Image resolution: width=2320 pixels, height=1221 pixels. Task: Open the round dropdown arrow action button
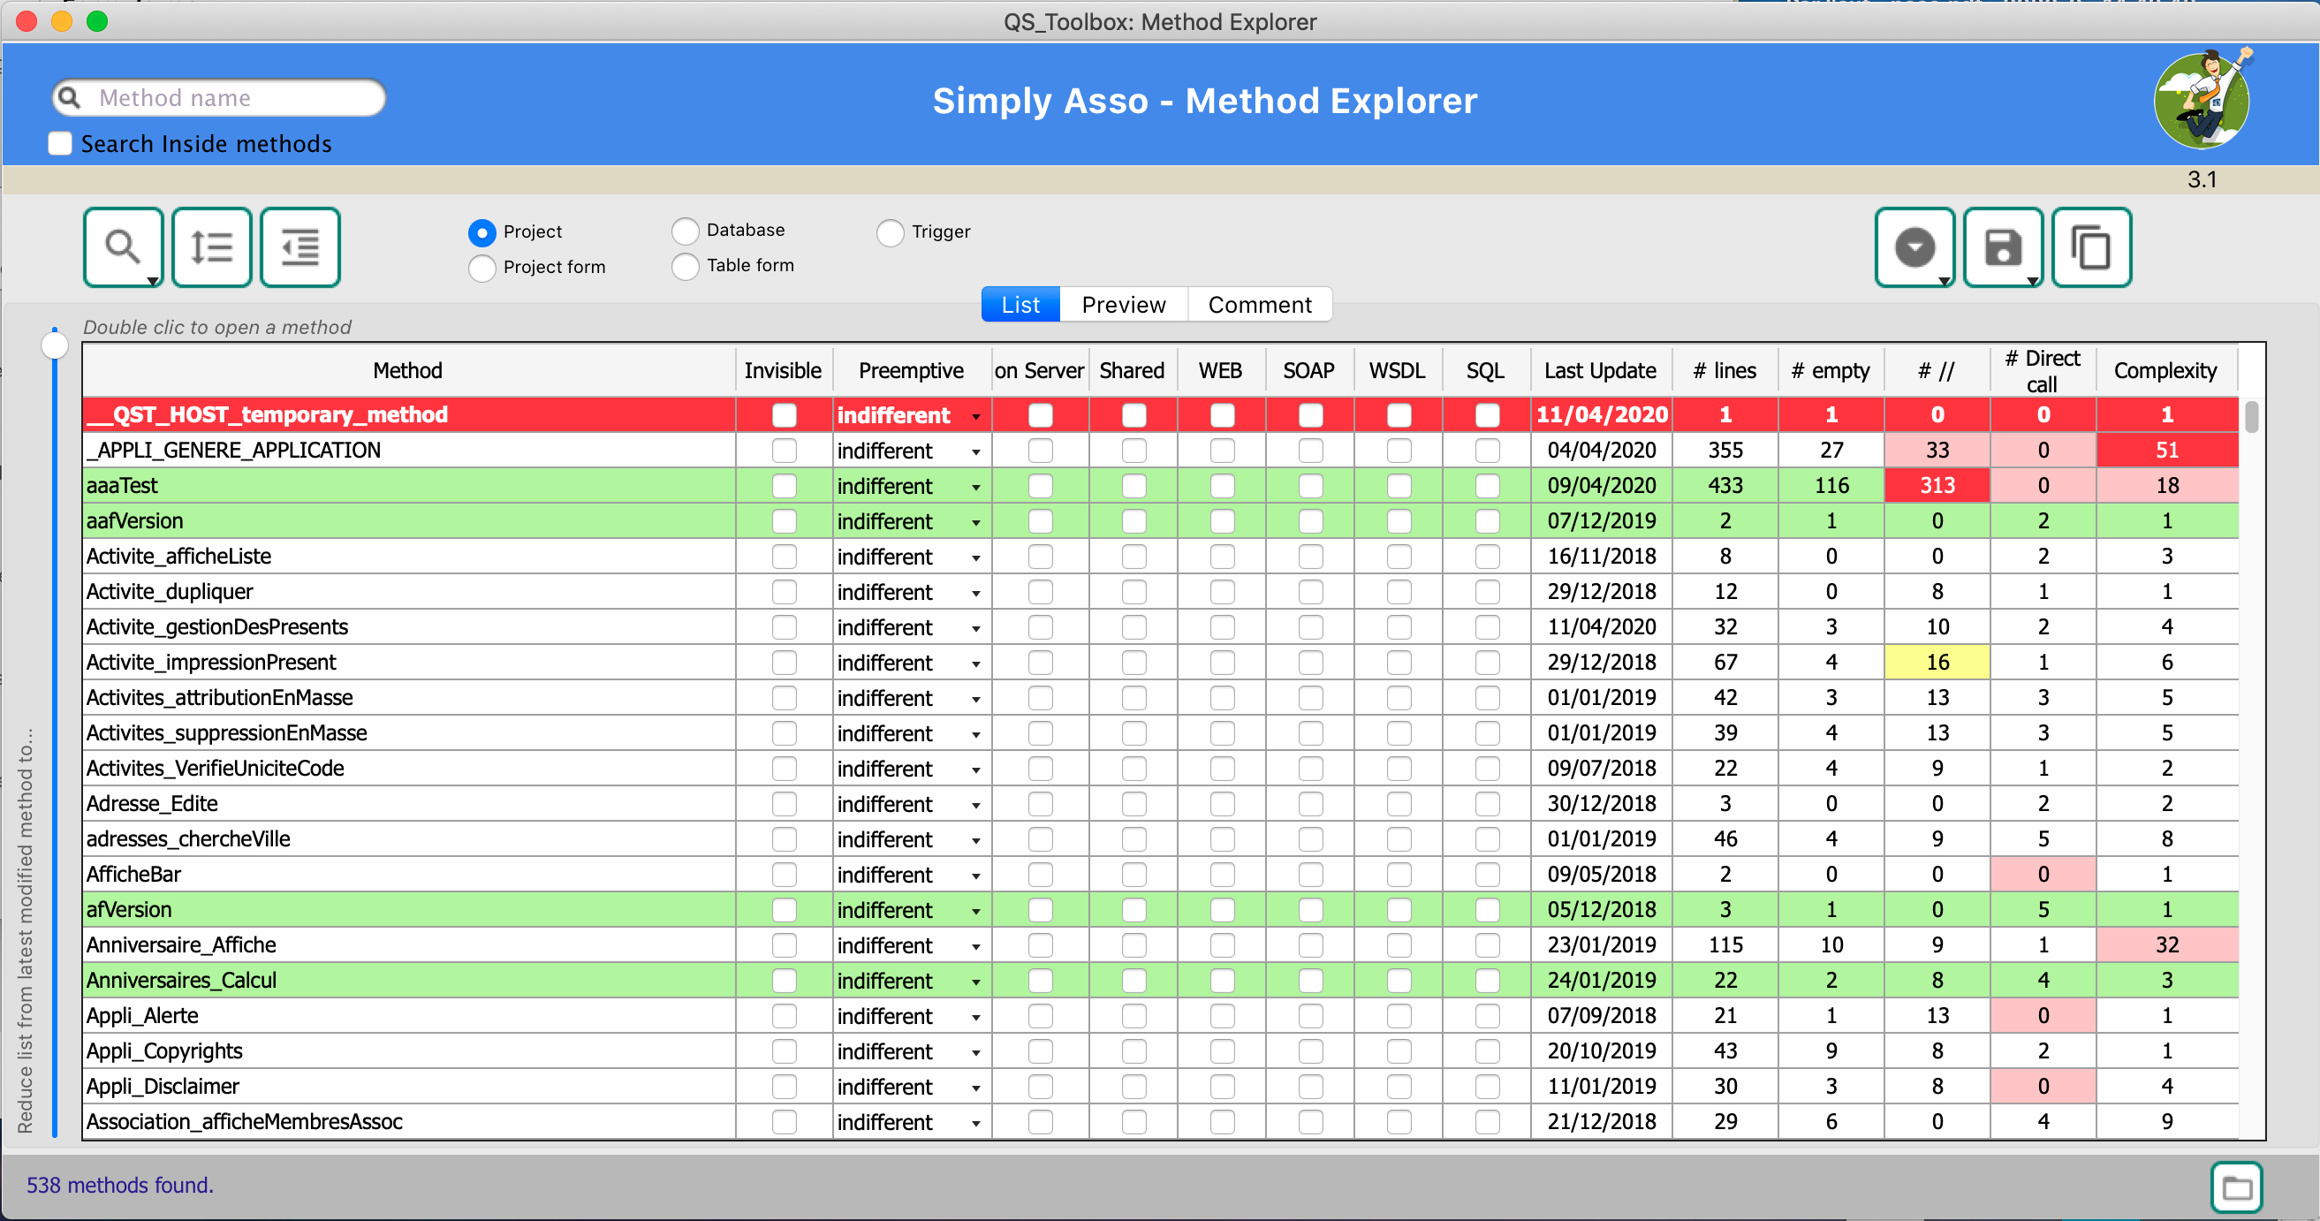pyautogui.click(x=1914, y=247)
